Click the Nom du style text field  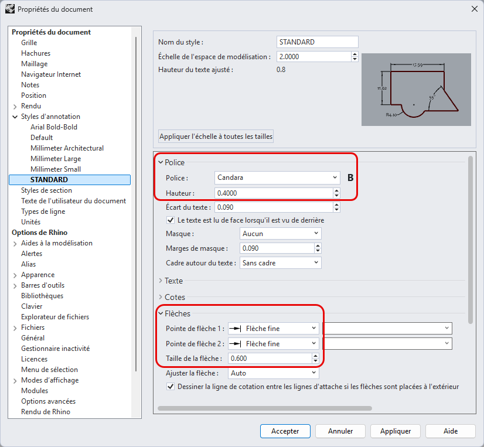[x=317, y=42]
